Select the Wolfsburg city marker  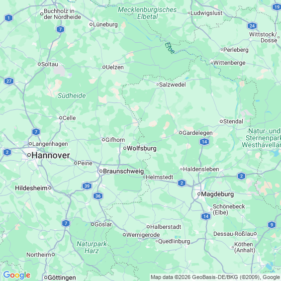click(125, 148)
